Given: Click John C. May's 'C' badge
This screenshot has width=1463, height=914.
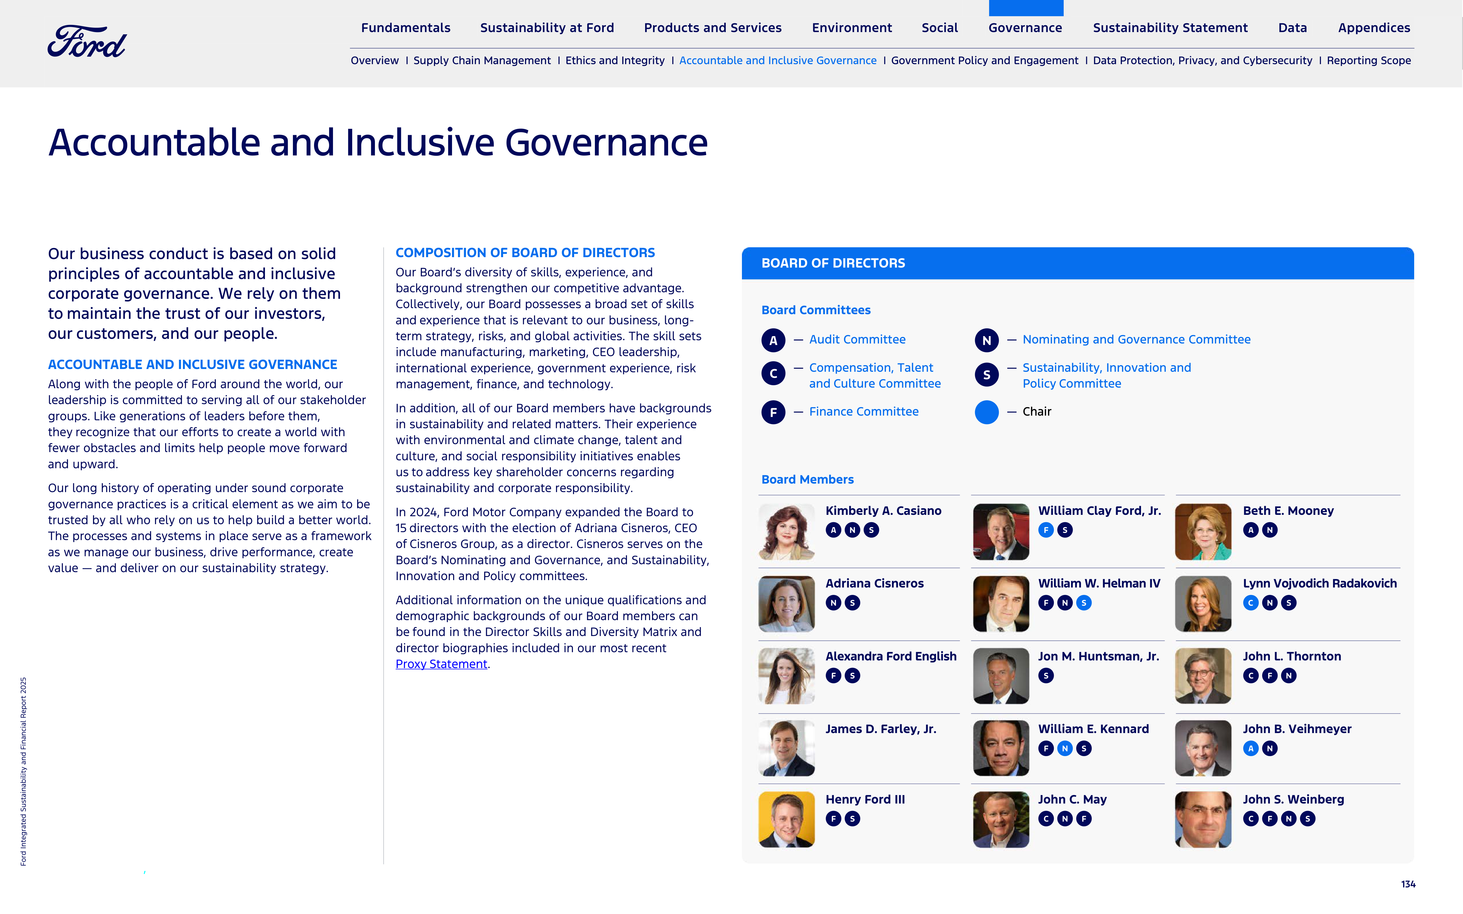Looking at the screenshot, I should click(x=1046, y=819).
